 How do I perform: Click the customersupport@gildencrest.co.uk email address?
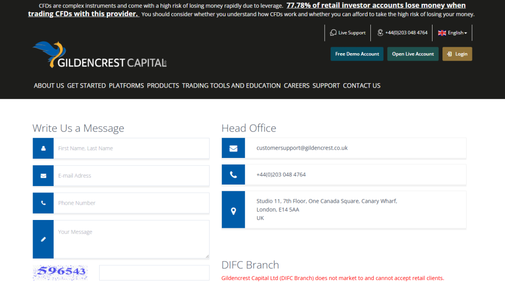tap(302, 148)
